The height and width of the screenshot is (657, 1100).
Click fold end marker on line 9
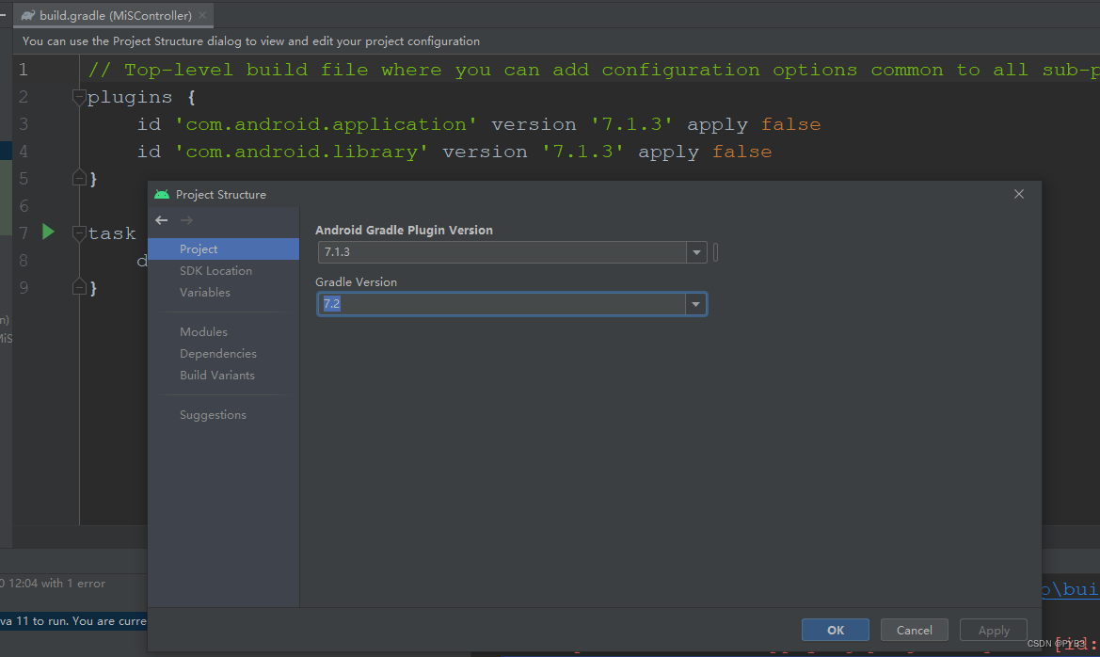(79, 287)
